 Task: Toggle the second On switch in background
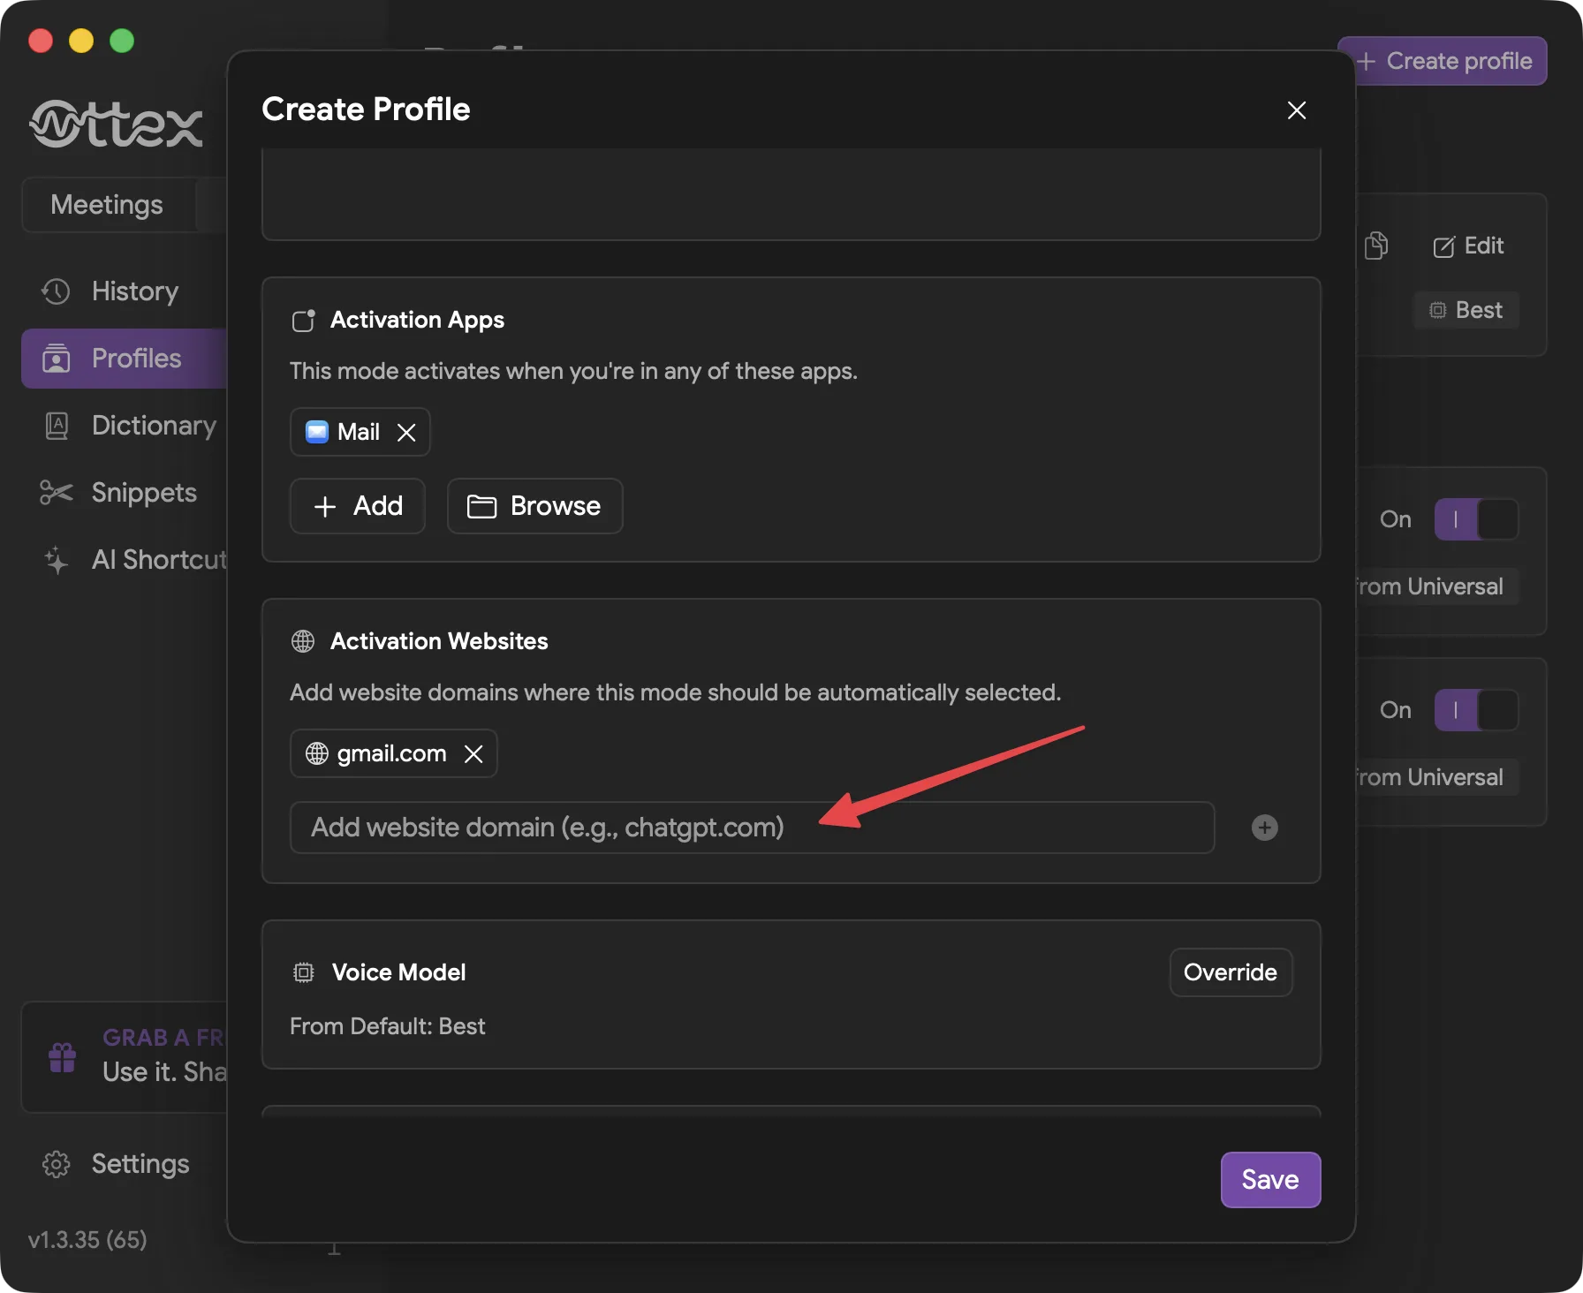point(1476,710)
